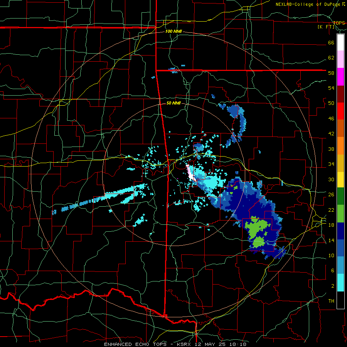Select the 42 value in the legend
Image resolution: width=347 pixels, height=347 pixels.
[331, 134]
